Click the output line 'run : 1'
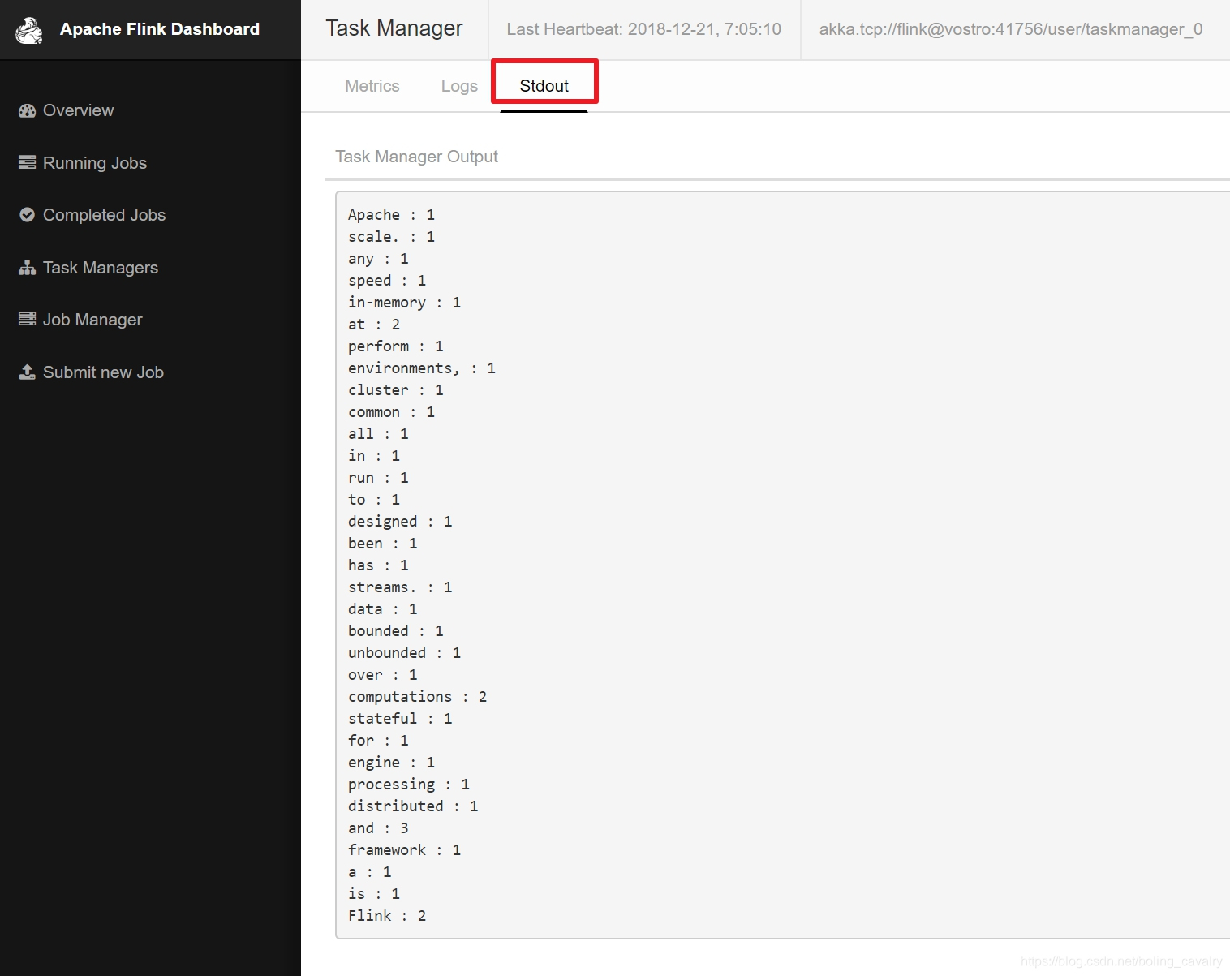 tap(379, 478)
